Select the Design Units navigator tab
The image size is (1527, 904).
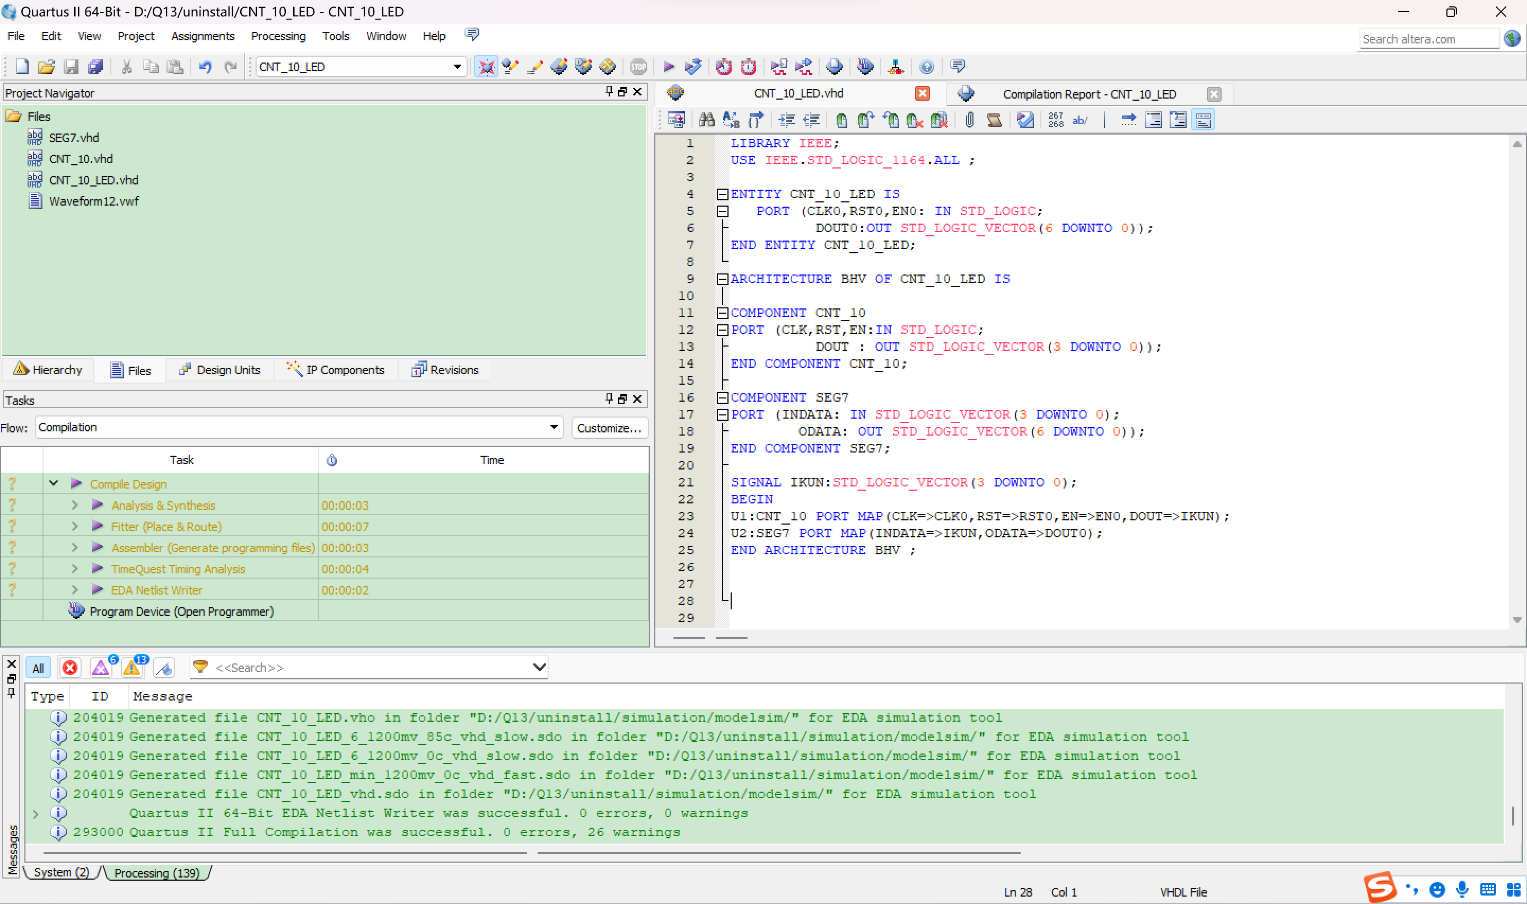[x=220, y=370]
